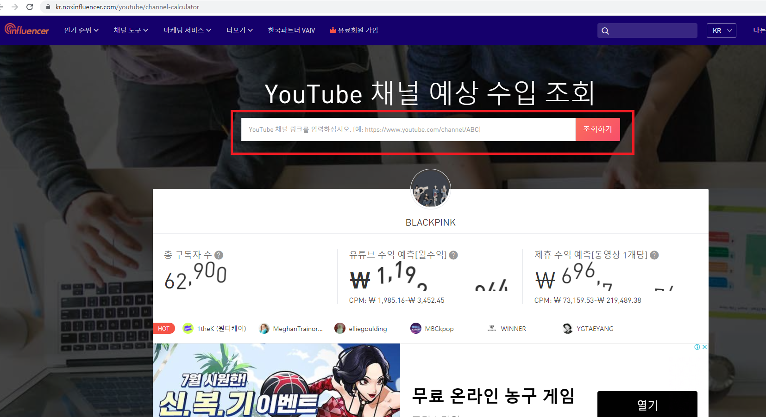Click the help icon next to 제휴 수익 예측
Screen dimensions: 766x417
(x=654, y=255)
